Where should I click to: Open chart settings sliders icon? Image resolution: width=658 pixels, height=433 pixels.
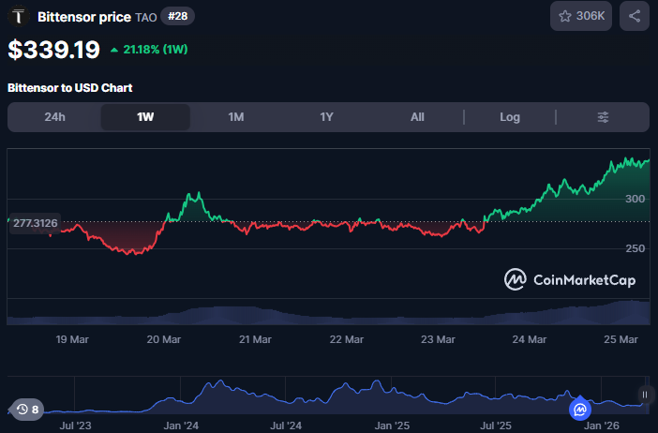click(603, 117)
